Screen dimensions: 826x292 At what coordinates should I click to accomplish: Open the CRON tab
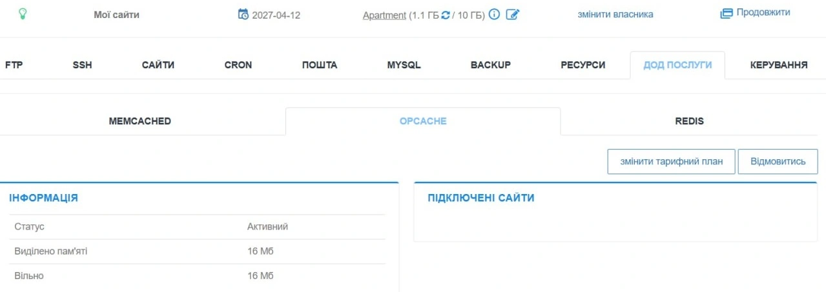click(238, 65)
